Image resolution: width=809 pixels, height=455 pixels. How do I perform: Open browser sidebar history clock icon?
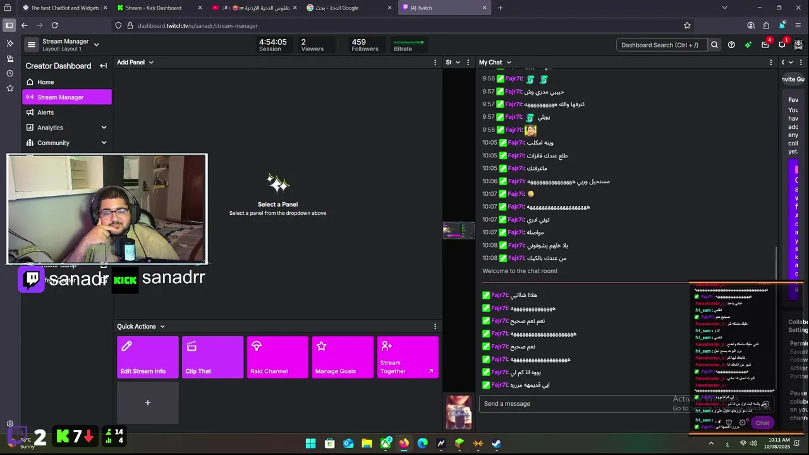[9, 73]
